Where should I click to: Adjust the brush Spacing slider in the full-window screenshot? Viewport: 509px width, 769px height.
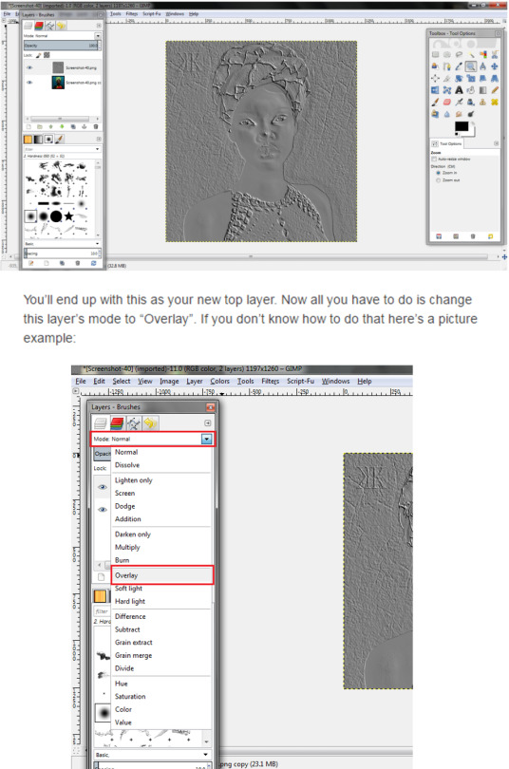point(63,253)
